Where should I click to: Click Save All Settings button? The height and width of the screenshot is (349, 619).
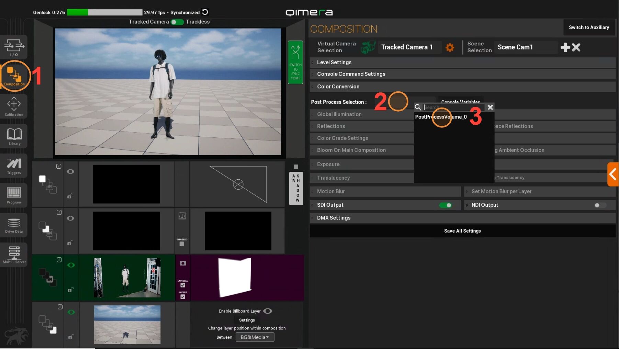tap(462, 231)
